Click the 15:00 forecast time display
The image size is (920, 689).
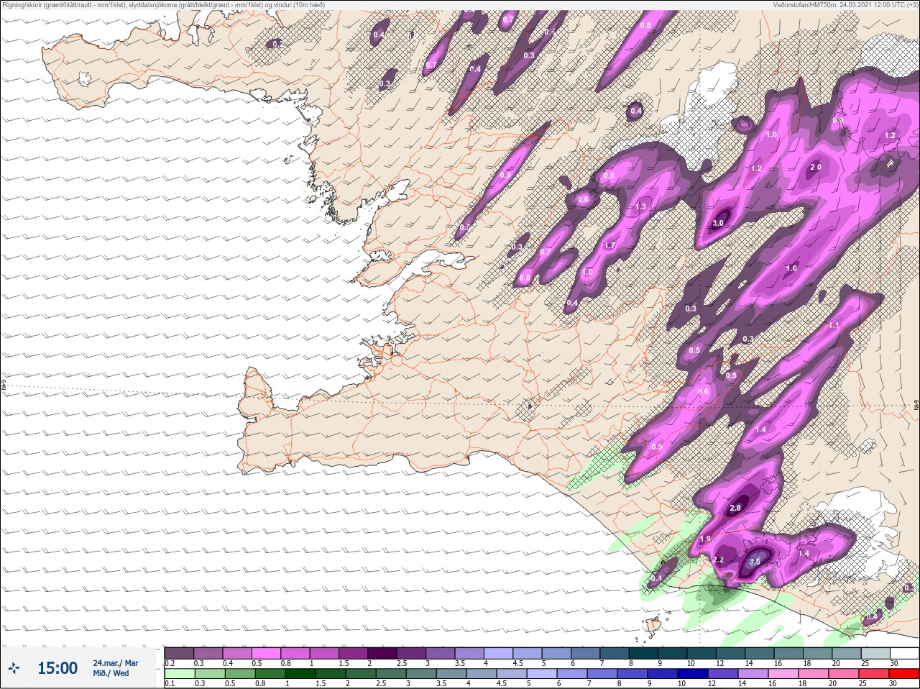(57, 668)
